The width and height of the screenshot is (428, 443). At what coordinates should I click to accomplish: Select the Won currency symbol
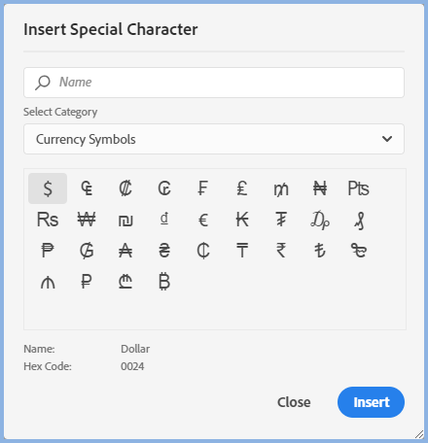point(87,220)
